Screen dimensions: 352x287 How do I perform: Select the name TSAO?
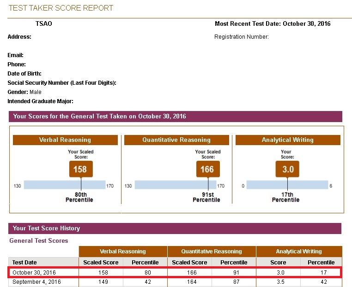44,24
